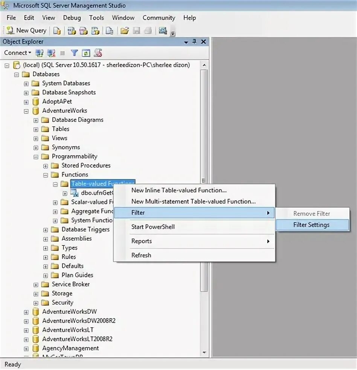Open the Debug menu
Image resolution: width=357 pixels, height=370 pixels.
[72, 18]
